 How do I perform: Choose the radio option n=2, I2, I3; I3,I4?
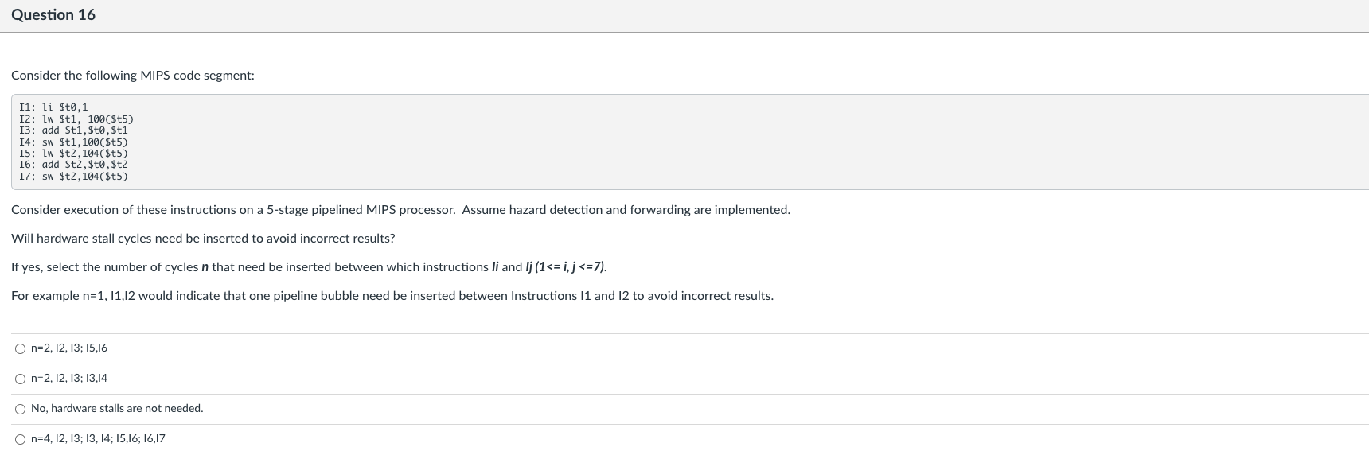point(20,379)
